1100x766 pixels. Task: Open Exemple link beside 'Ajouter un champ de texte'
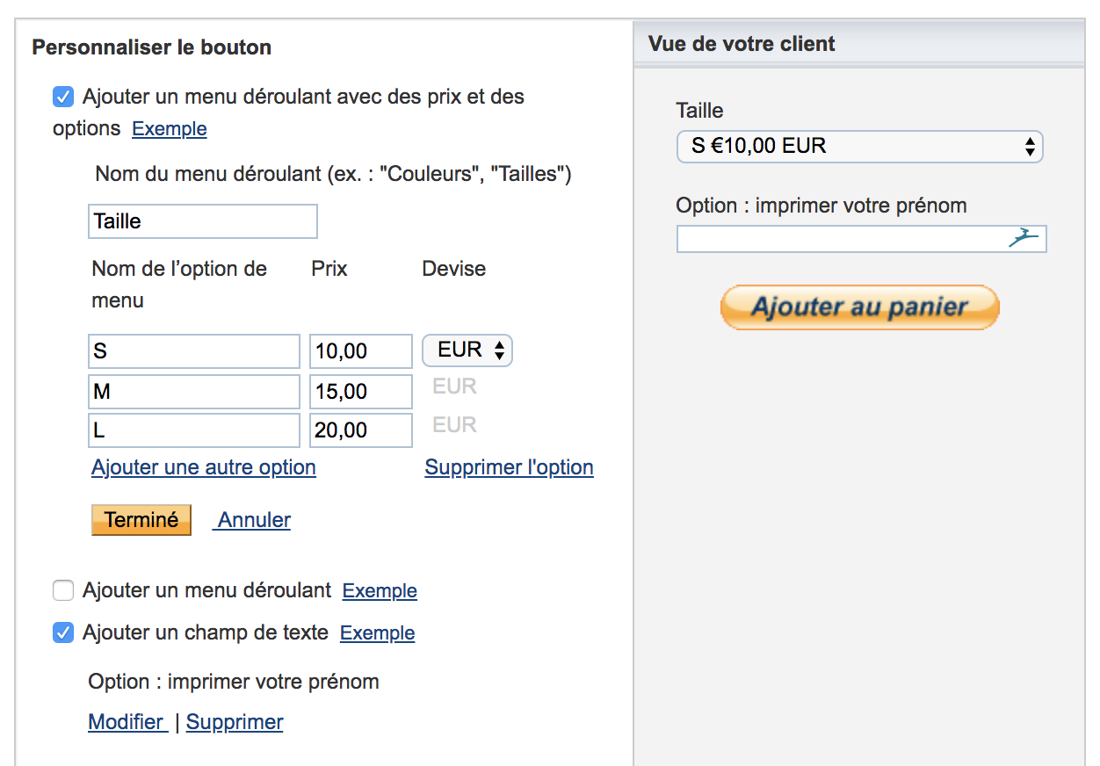click(x=378, y=633)
